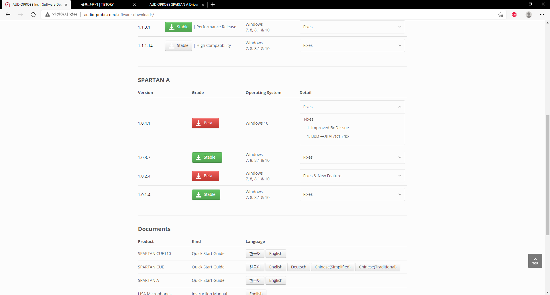Open SPARTAN CUE110 guide in English
This screenshot has width=550, height=295.
click(276, 254)
